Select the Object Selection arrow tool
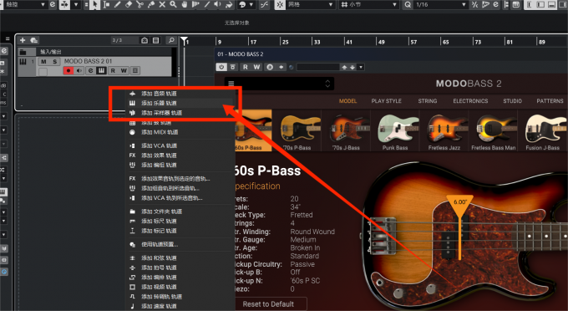Viewport: 568px width, 311px height. [95, 4]
